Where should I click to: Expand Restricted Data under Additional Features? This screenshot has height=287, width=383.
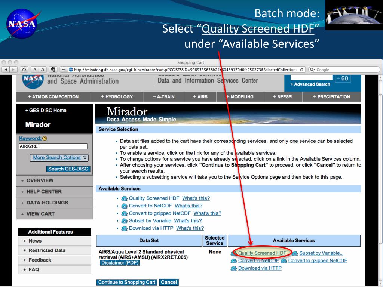(55, 250)
